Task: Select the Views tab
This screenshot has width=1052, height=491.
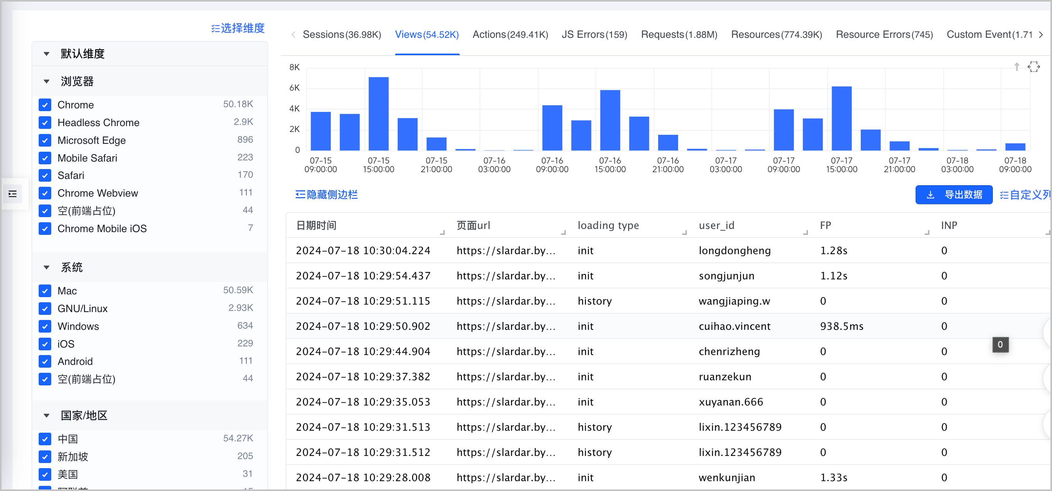Action: 427,35
